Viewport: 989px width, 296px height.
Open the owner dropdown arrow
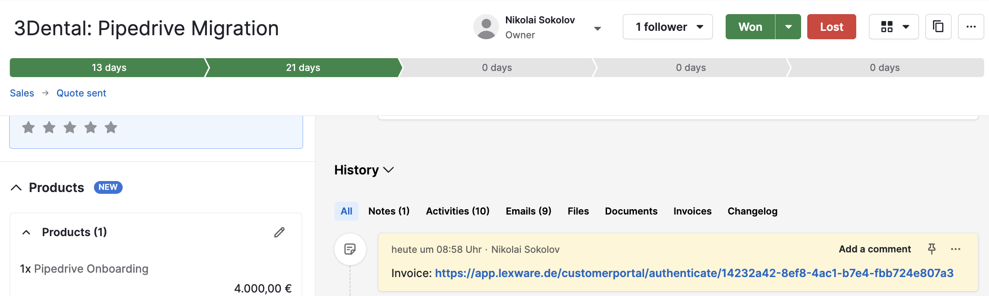point(597,29)
